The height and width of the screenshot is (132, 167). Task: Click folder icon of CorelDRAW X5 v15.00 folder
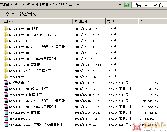pyautogui.click(x=6, y=47)
